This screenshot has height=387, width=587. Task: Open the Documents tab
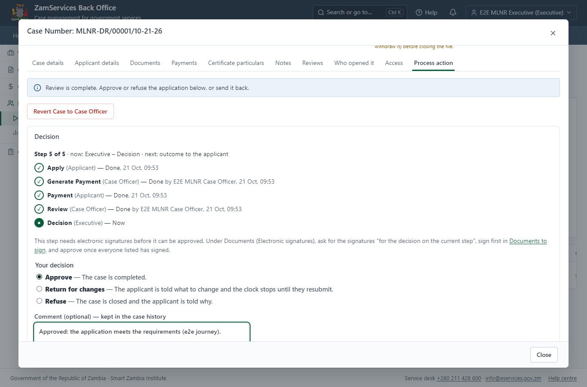point(145,63)
